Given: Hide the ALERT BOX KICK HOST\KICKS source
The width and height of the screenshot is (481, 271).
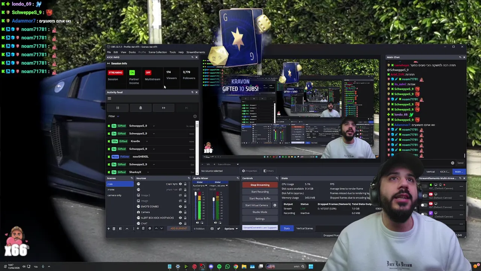Looking at the screenshot, I should click(180, 218).
